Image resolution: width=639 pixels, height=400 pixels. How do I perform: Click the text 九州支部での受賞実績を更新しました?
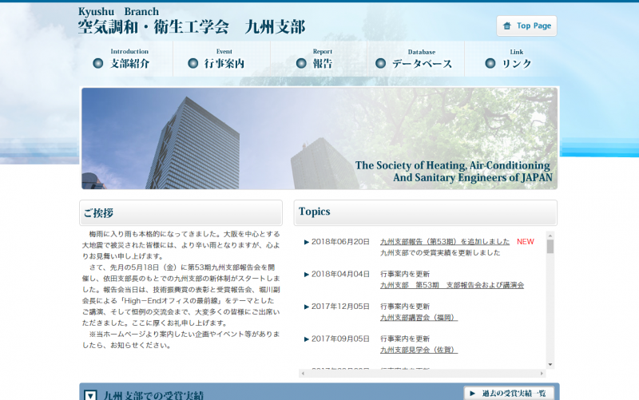pos(440,253)
